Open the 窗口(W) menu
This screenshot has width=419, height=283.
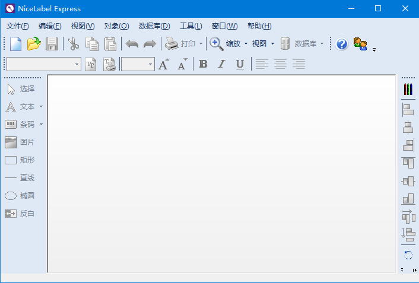click(224, 26)
